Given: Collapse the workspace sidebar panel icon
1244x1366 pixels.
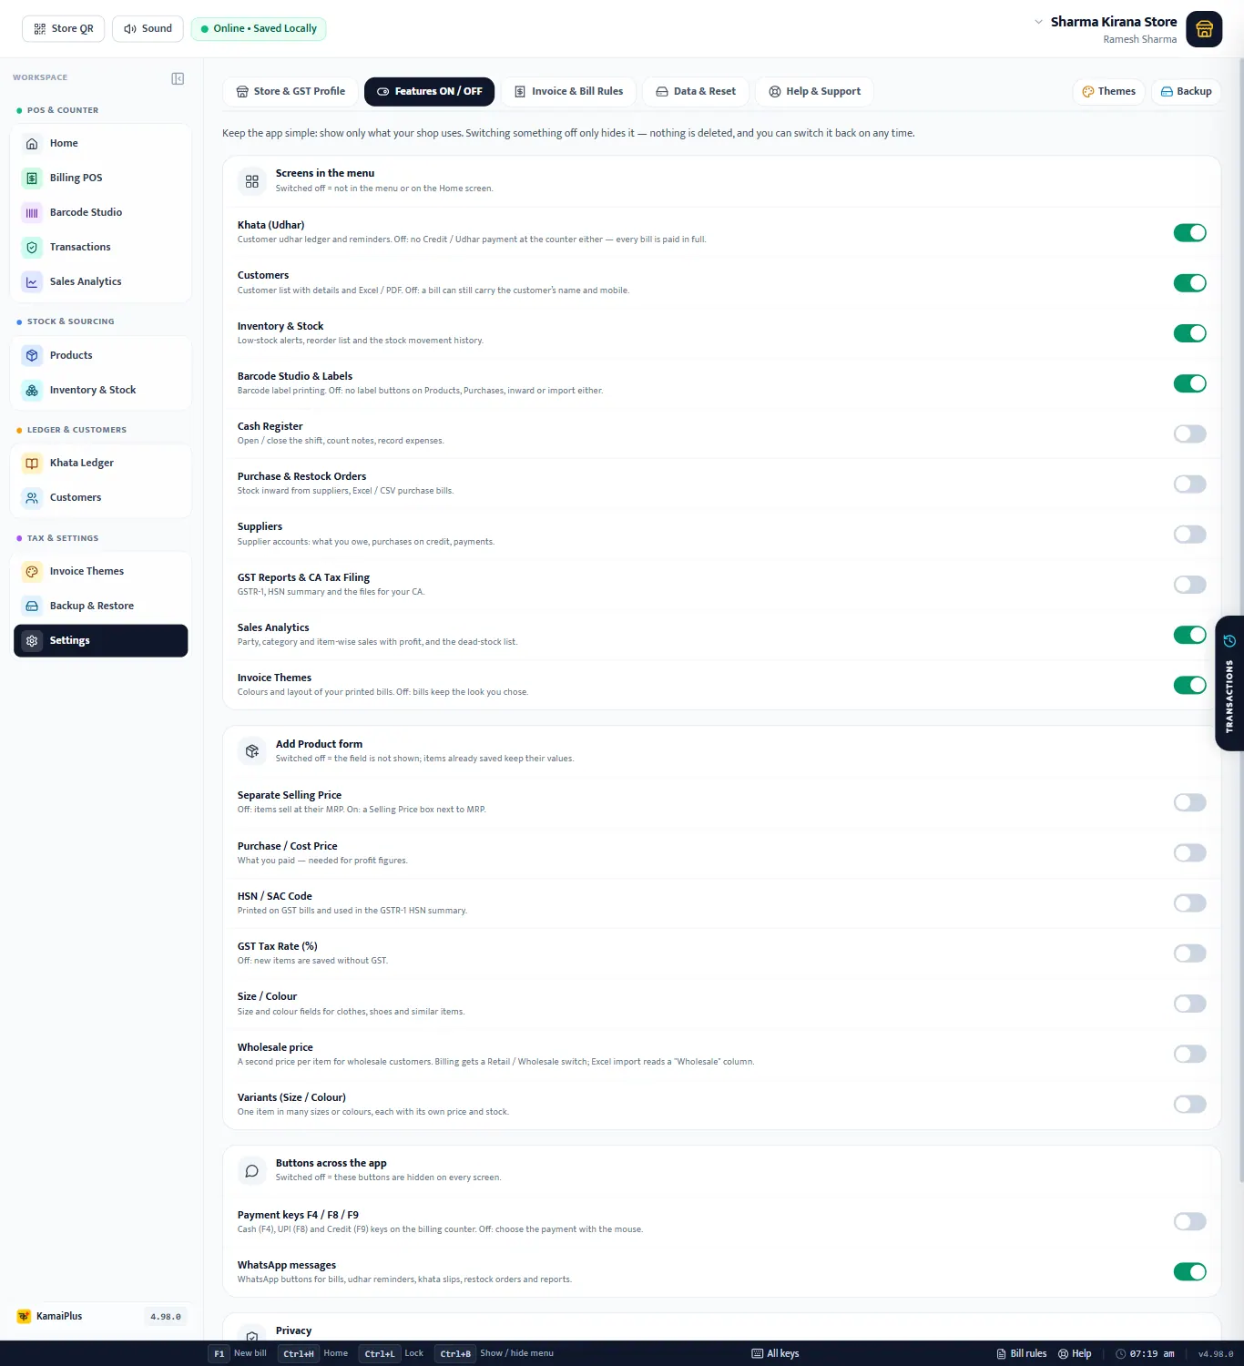Looking at the screenshot, I should (178, 78).
